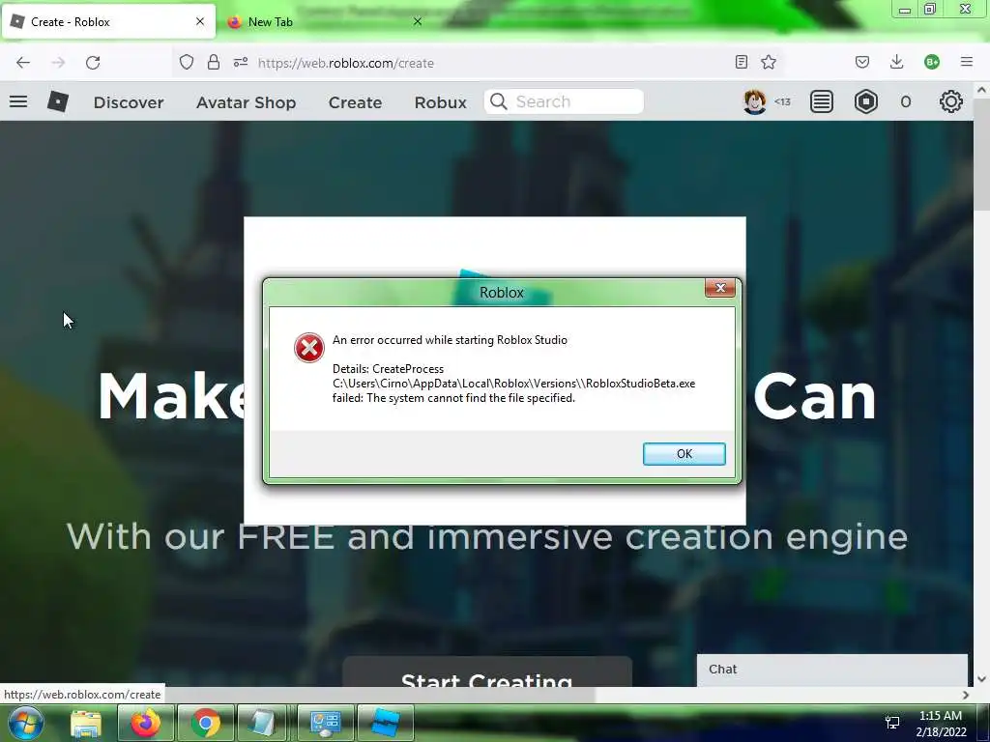This screenshot has height=742, width=990.
Task: Click OK in the Roblox error dialog
Action: (x=684, y=454)
